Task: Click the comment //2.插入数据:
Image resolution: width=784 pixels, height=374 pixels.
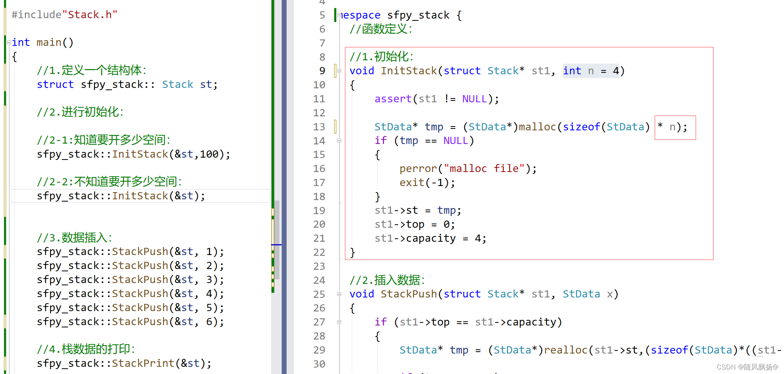Action: tap(387, 280)
